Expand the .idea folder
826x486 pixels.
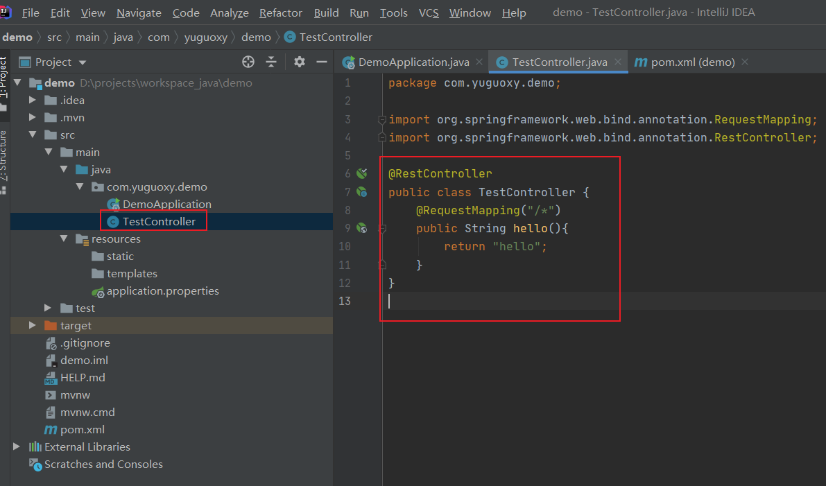pos(33,100)
